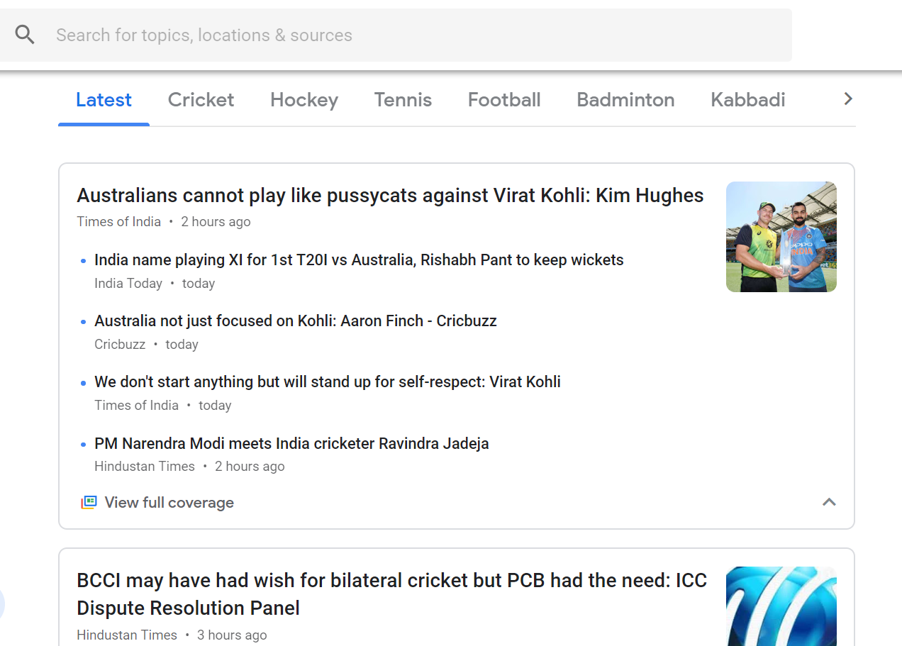Click the Cricbuzz source label under Finch story
Viewport: 902px width, 646px height.
point(120,345)
